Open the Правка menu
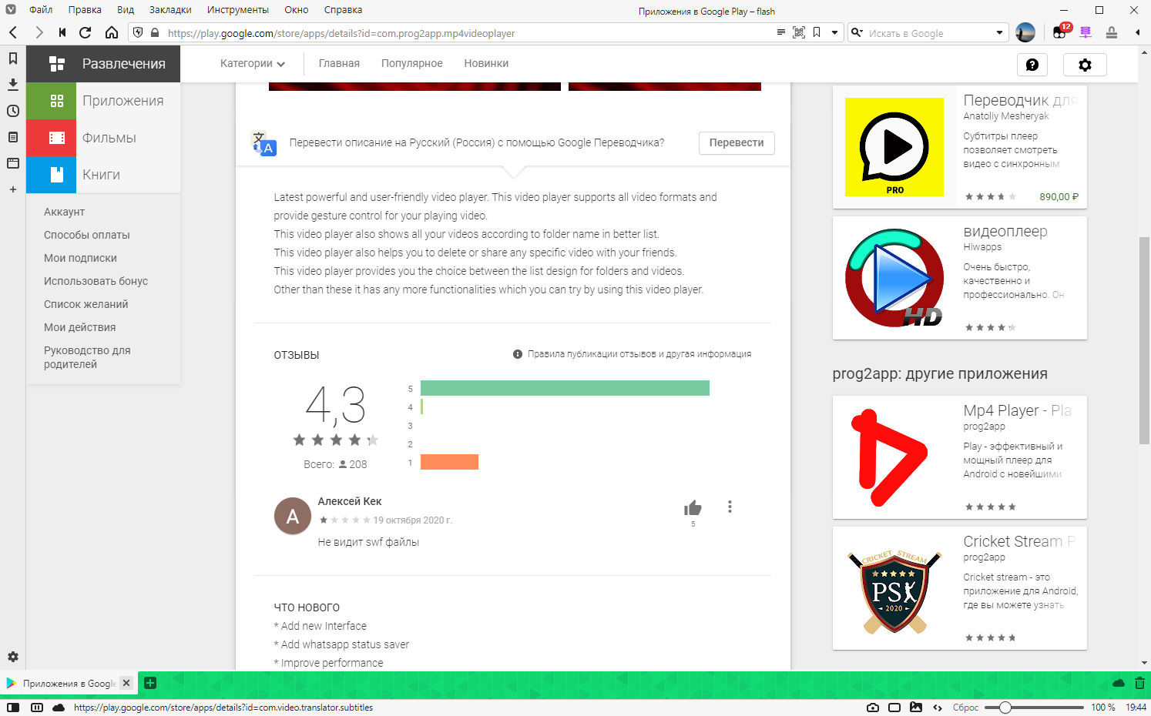This screenshot has width=1151, height=716. 85,10
